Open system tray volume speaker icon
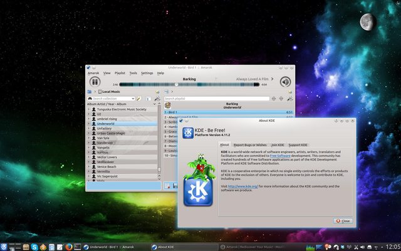 pos(362,247)
